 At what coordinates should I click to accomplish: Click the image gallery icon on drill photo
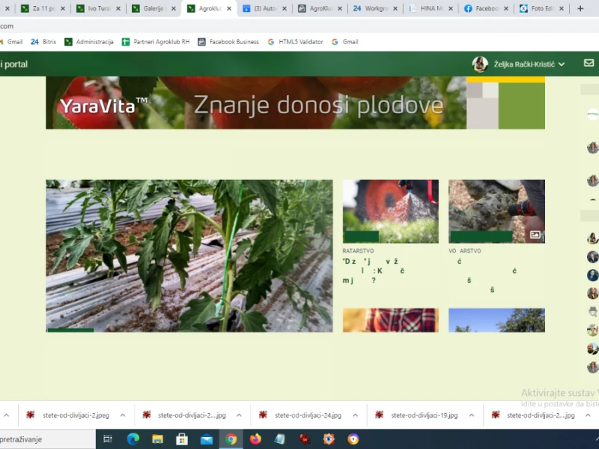pos(535,235)
